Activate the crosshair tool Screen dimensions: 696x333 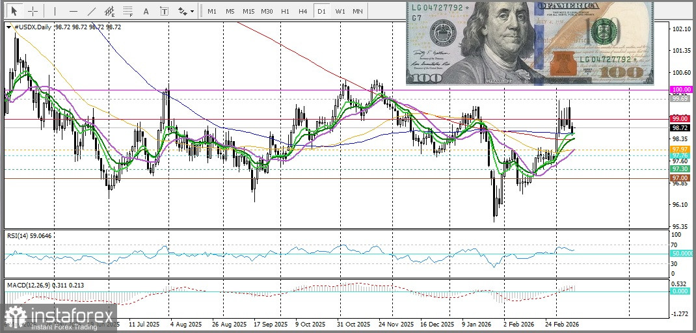tap(33, 11)
